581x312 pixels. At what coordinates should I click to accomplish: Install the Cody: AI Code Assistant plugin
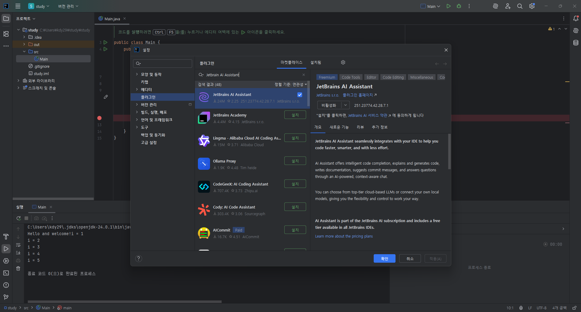[x=295, y=207]
